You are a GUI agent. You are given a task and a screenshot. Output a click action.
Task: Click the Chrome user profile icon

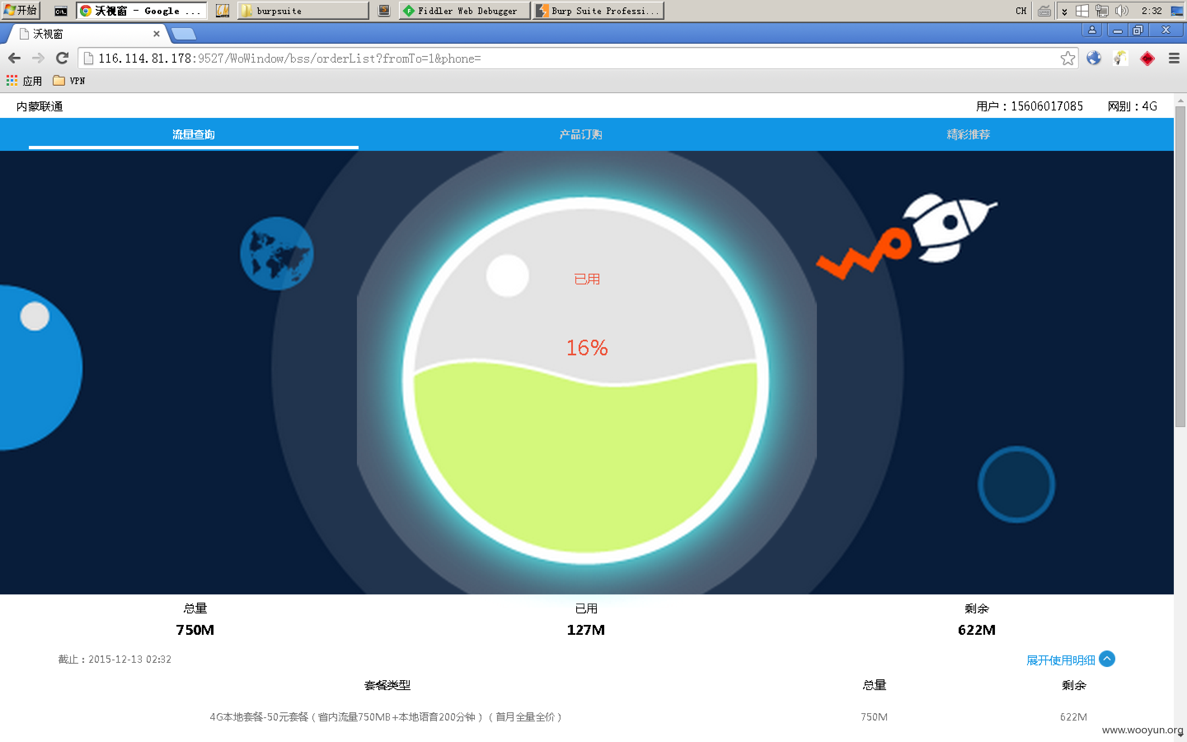click(x=1092, y=30)
